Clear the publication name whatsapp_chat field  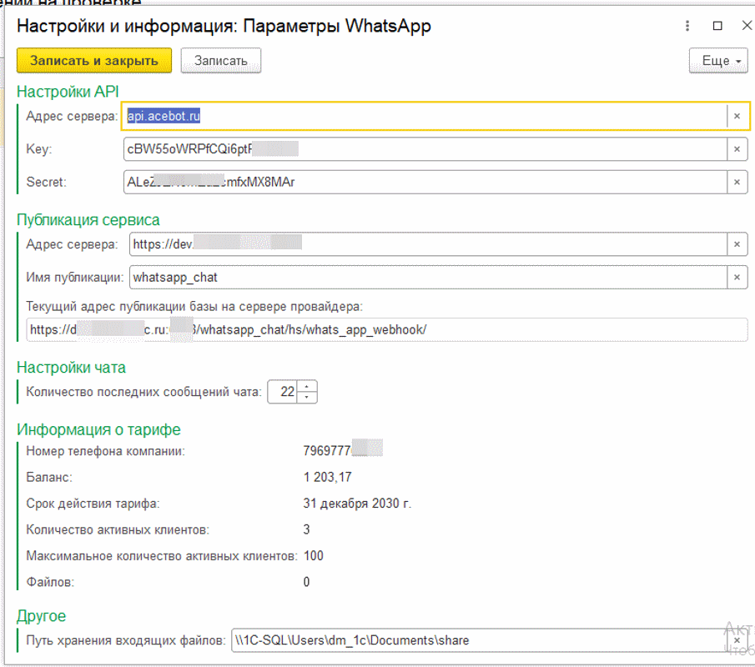[x=737, y=277]
